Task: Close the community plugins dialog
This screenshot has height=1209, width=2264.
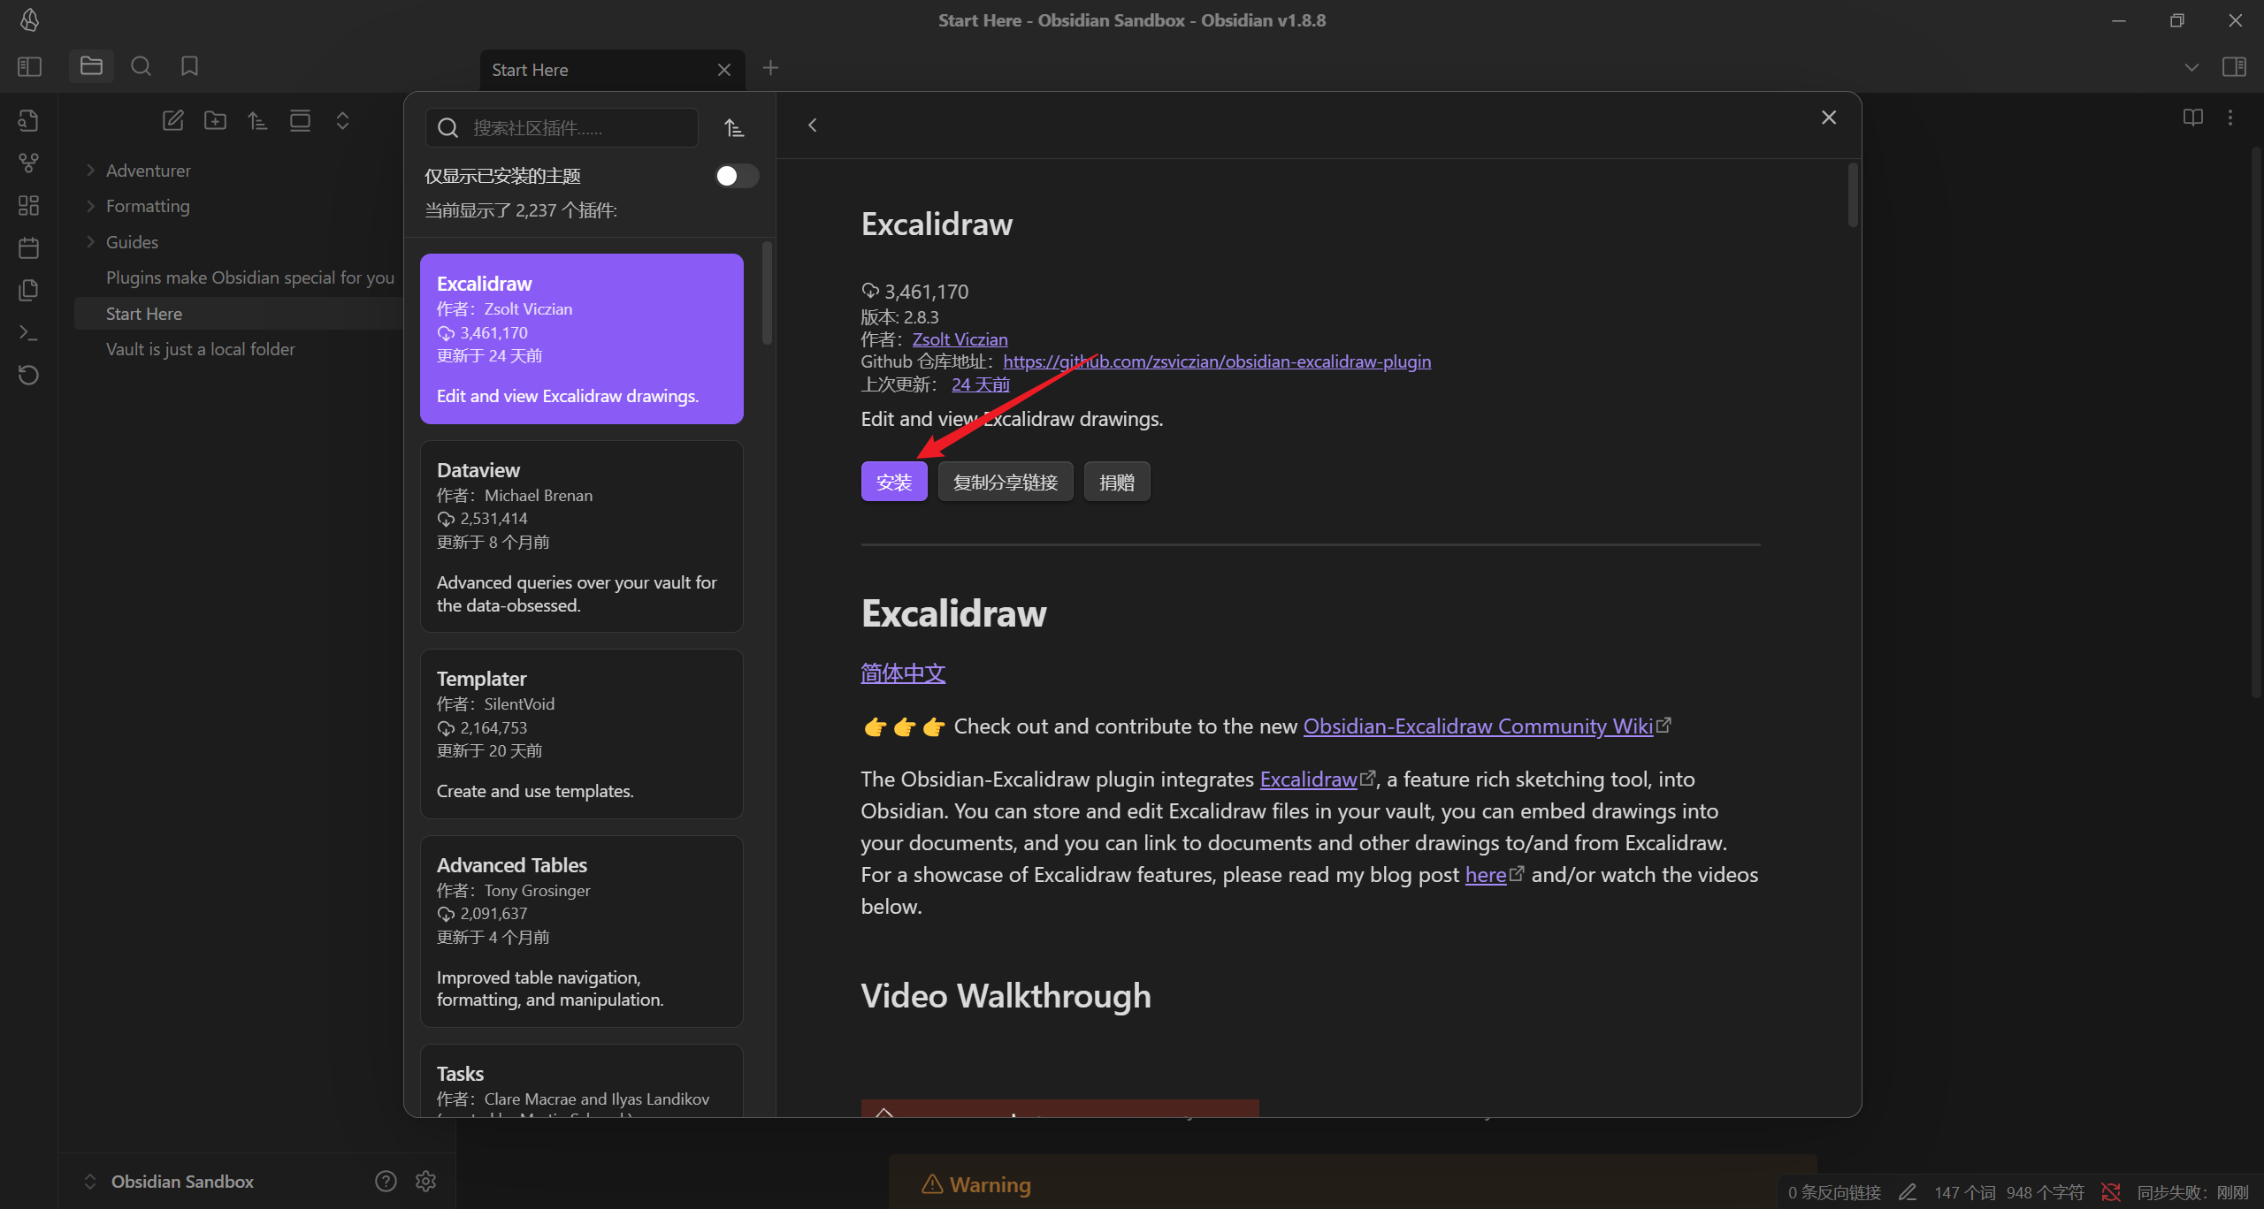Action: [x=1829, y=118]
